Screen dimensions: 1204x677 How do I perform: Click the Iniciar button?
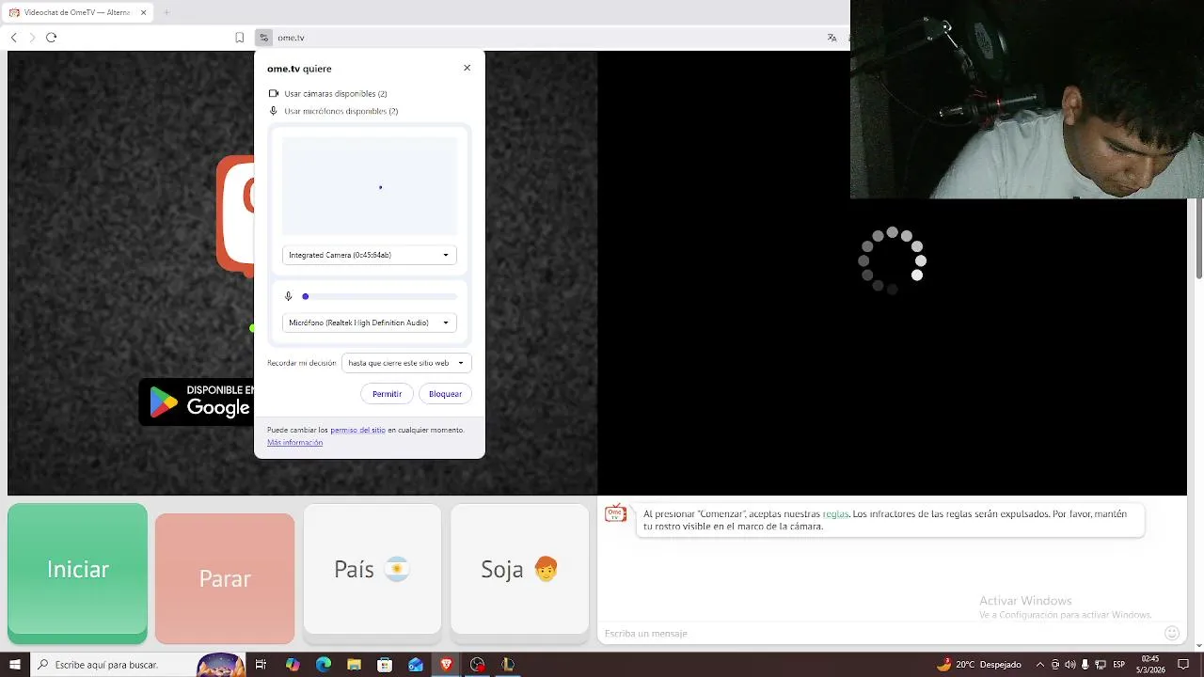tap(77, 570)
